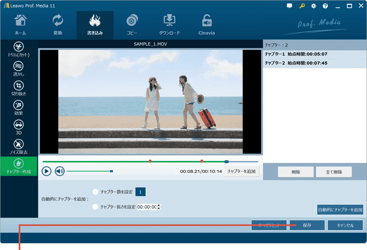Viewport: 367px width, 250px height.
Task: Select the Noise removal (ノイズ除去) tool
Action: (19, 146)
